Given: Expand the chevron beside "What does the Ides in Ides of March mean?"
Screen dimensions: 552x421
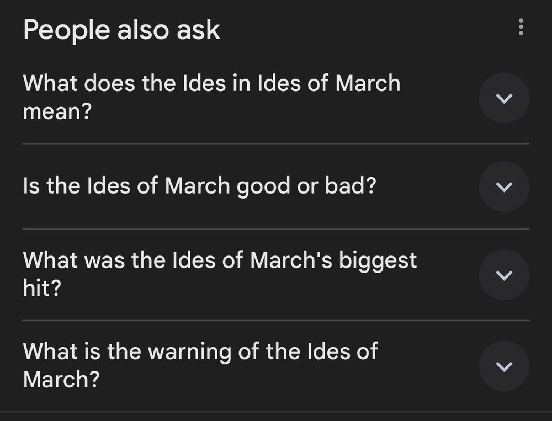Looking at the screenshot, I should tap(503, 97).
